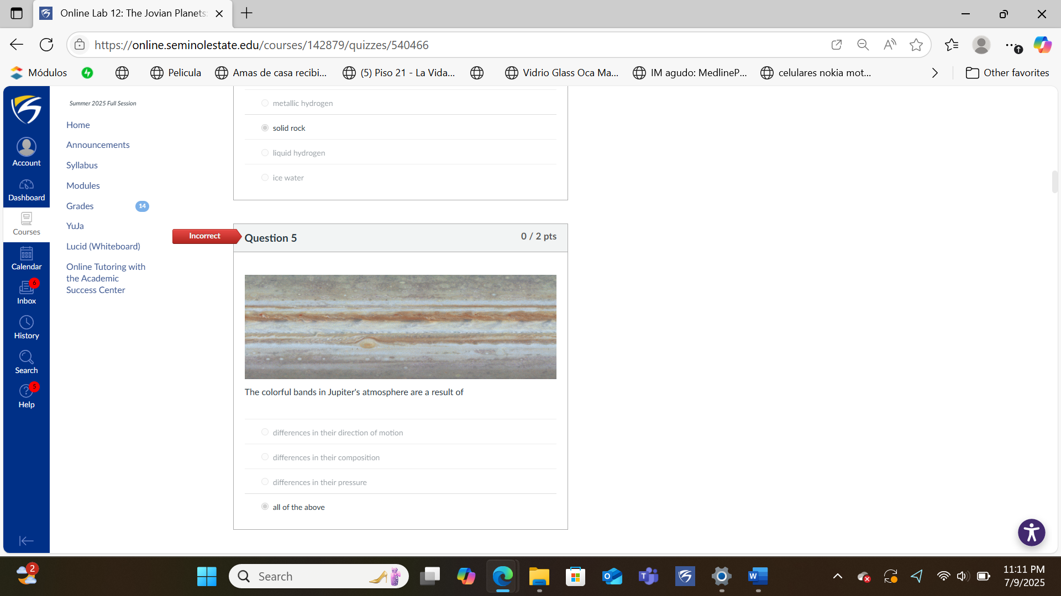The height and width of the screenshot is (596, 1061).
Task: Select the Search icon in the sidebar
Action: [x=26, y=361]
